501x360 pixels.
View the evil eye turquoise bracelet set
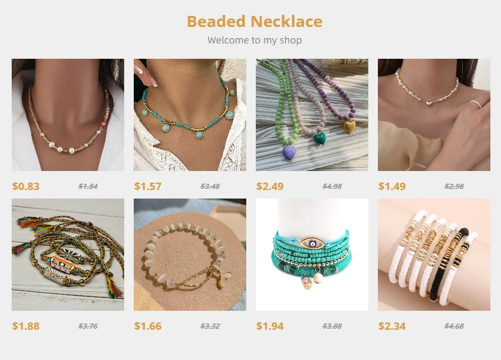(x=312, y=255)
